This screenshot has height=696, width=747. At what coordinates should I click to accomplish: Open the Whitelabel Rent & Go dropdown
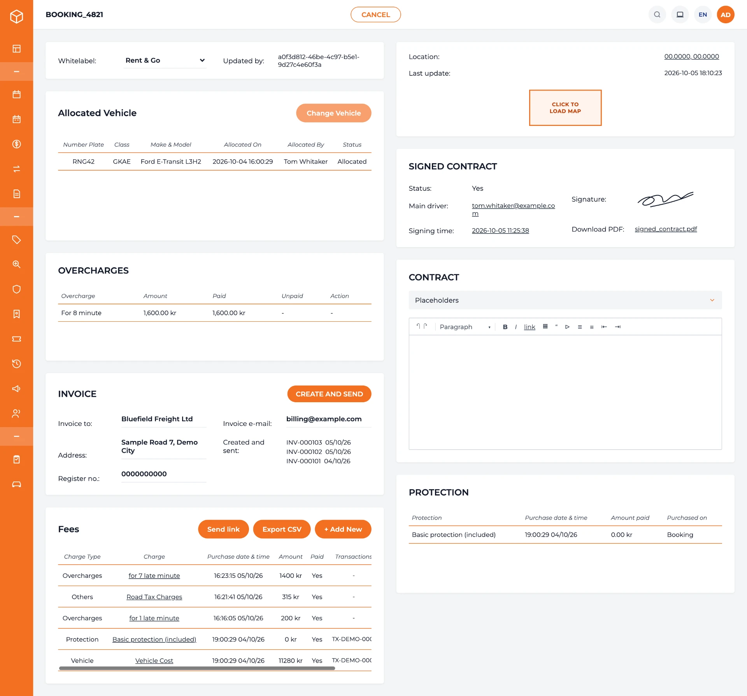(165, 61)
